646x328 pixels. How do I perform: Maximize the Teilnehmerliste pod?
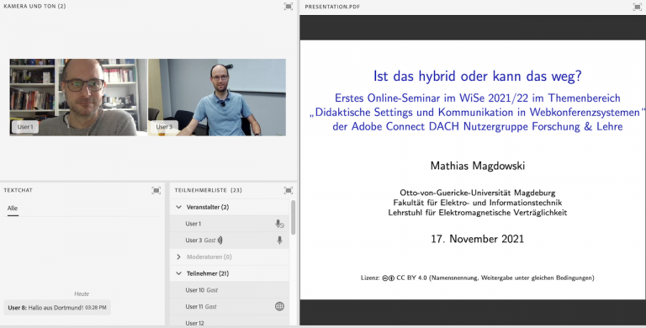click(289, 190)
